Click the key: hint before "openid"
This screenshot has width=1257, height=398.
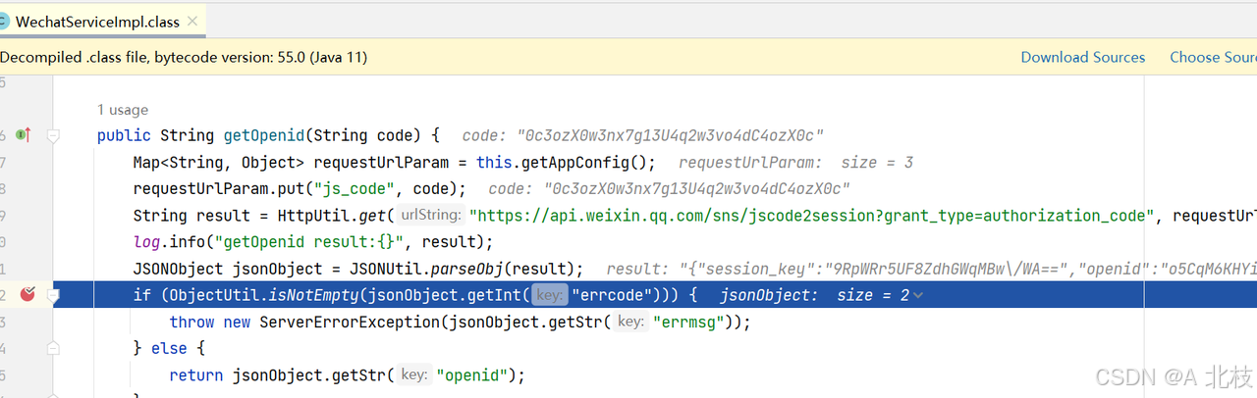(x=416, y=373)
